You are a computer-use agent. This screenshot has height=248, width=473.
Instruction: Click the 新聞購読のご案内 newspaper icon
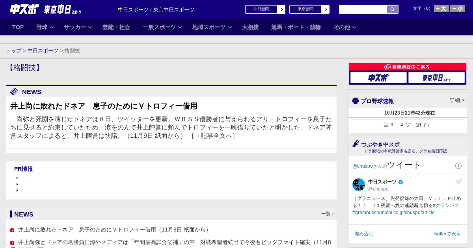click(387, 67)
